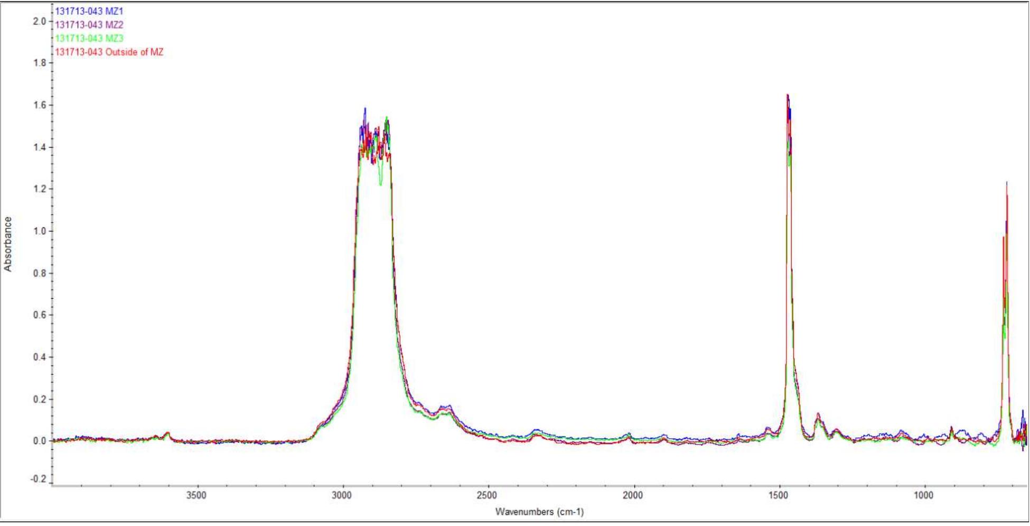Click the 1.4 absorbance axis label

[40, 147]
